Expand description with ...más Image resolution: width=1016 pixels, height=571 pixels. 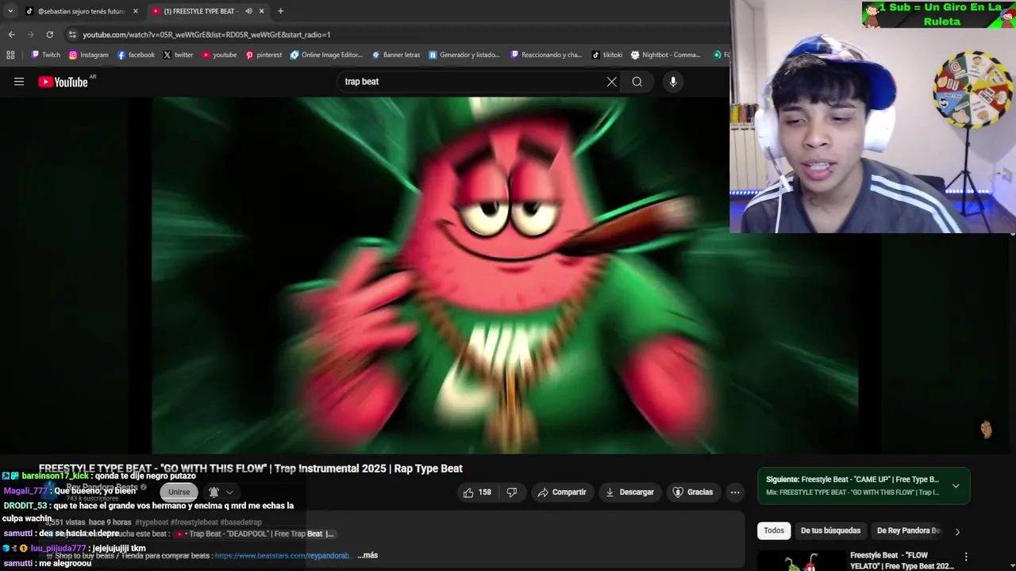pyautogui.click(x=368, y=555)
